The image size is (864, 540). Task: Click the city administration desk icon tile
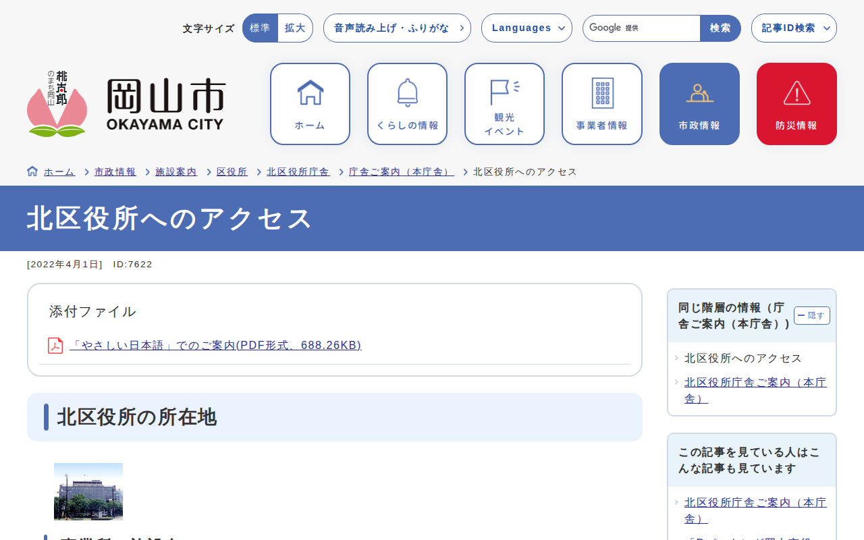coord(699,104)
